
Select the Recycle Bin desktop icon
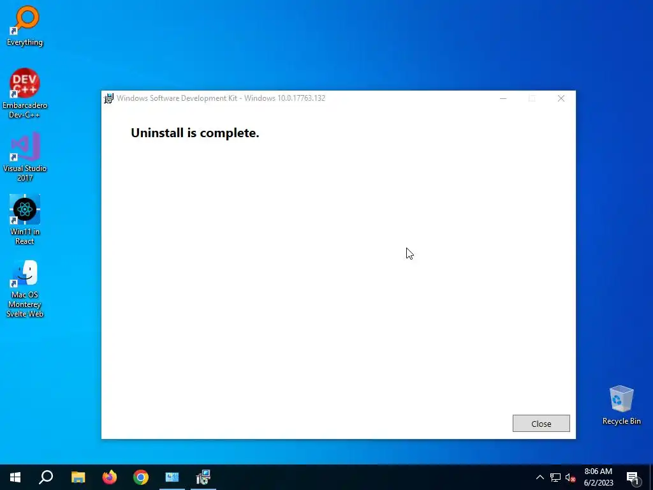pyautogui.click(x=621, y=405)
